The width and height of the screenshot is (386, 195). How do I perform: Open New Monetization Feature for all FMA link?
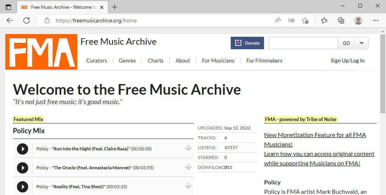coord(315,140)
